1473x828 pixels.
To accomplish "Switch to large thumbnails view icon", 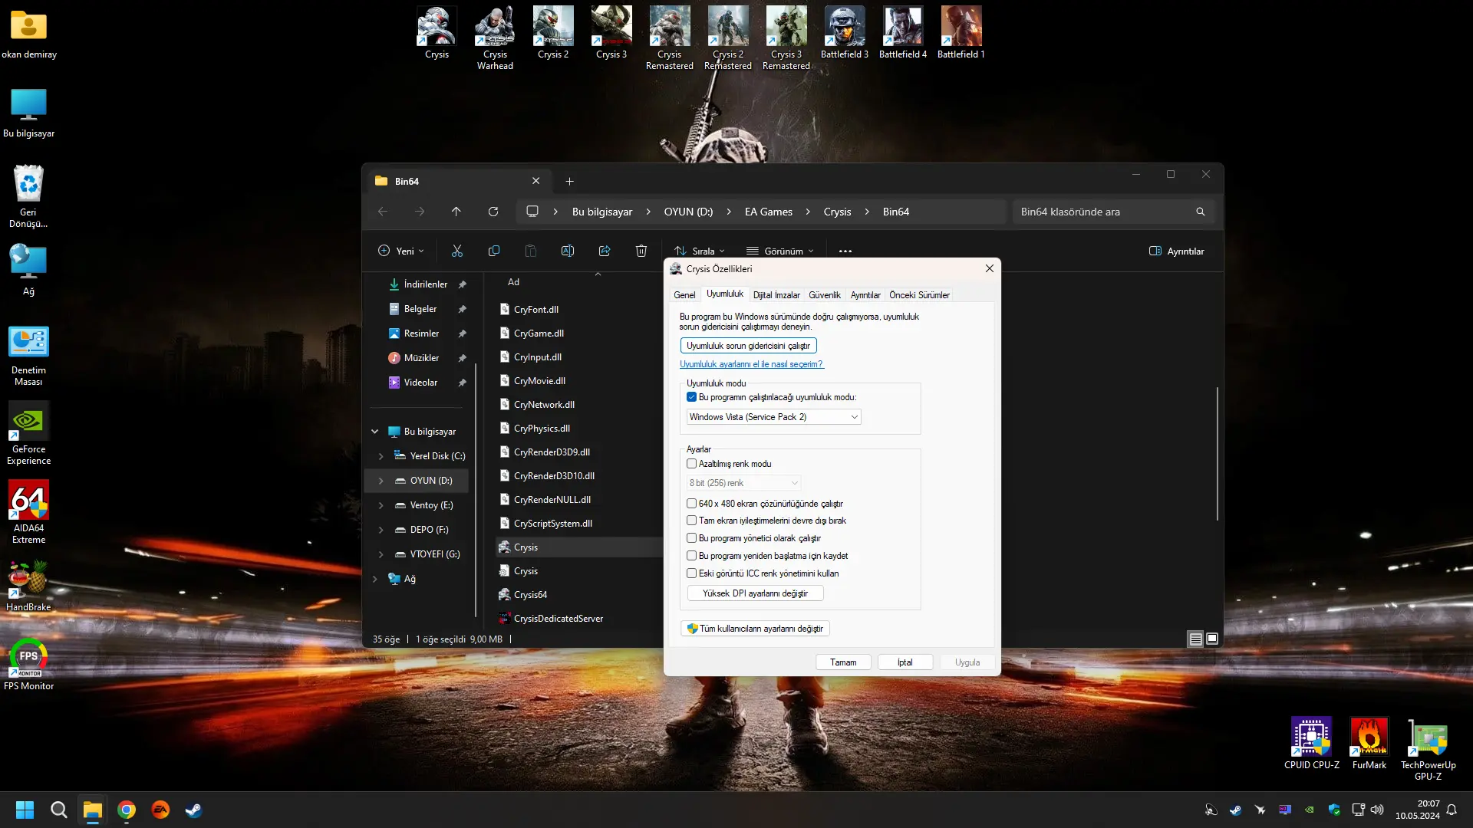I will point(1212,639).
